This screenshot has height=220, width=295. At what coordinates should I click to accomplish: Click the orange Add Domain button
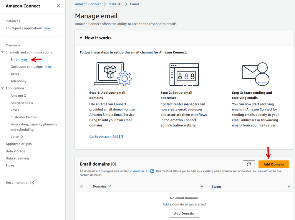(x=274, y=164)
